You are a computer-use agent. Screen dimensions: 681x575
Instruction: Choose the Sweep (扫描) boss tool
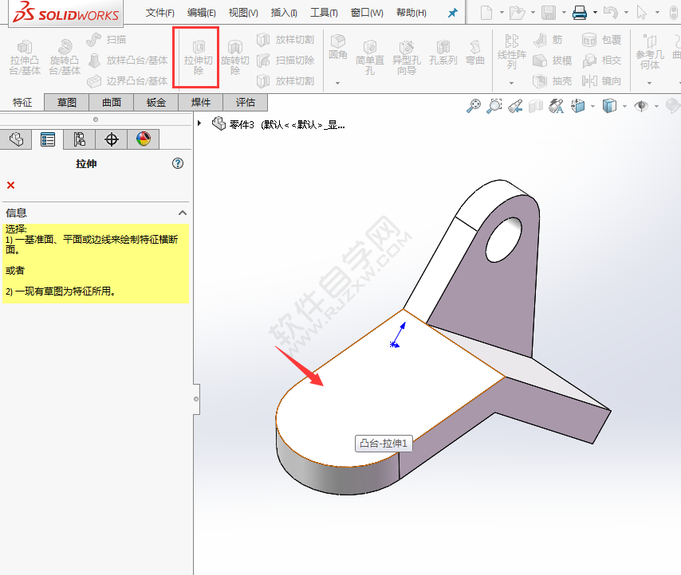[x=106, y=40]
